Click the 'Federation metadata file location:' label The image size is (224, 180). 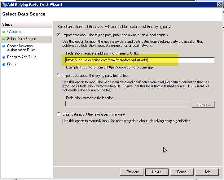(x=90, y=98)
